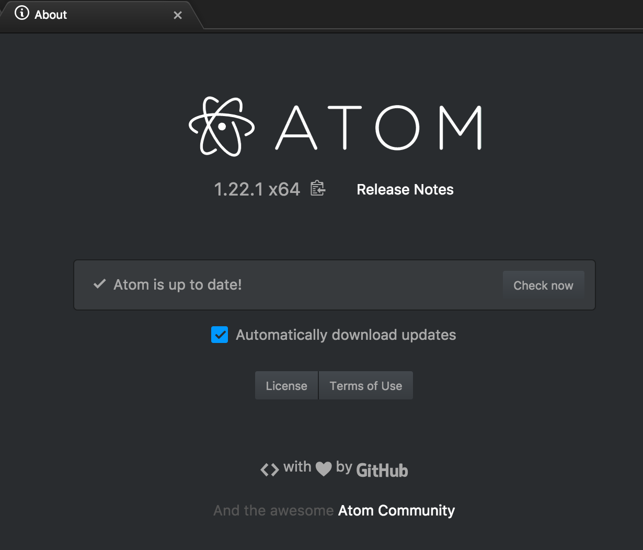The height and width of the screenshot is (550, 643).
Task: Click the 'Atom is up to date!' message
Action: [x=178, y=284]
